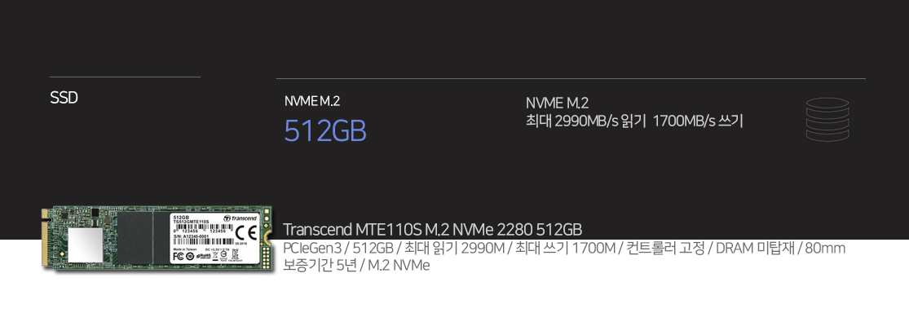Viewport: 909px width, 326px height.
Task: Click the 5-year warranty info line
Action: pos(355,265)
